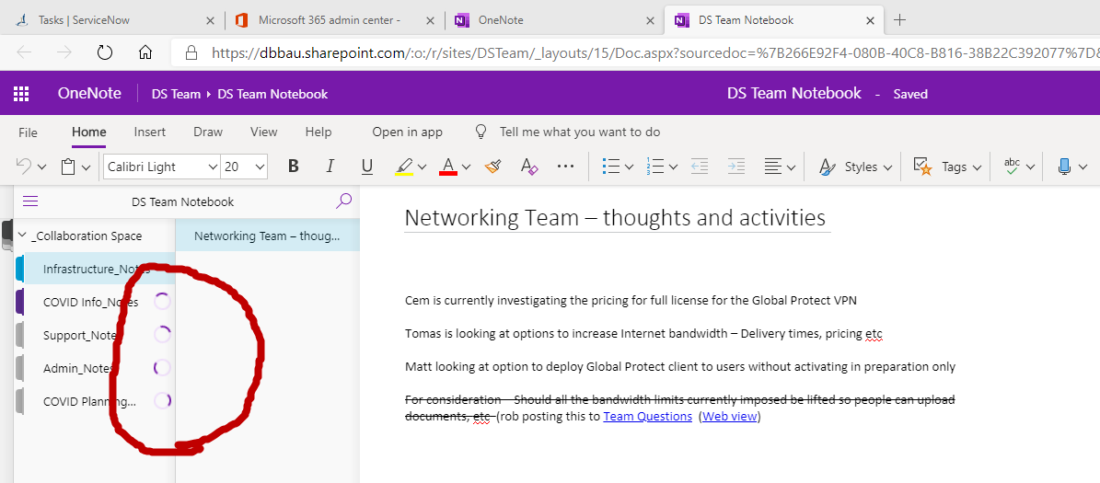Click the Clear Formatting icon

529,167
